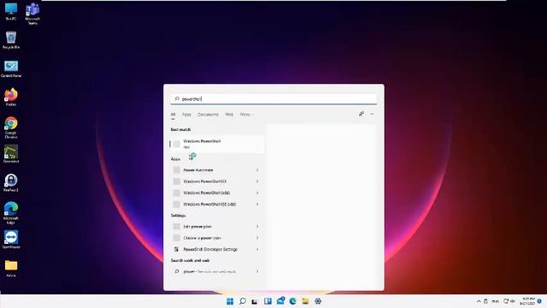Open Windows PowerShell ISE (x86) result
Viewport: 547px width, 308px height.
coord(213,204)
